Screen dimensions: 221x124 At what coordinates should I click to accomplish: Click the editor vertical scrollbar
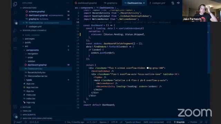tap(209, 48)
